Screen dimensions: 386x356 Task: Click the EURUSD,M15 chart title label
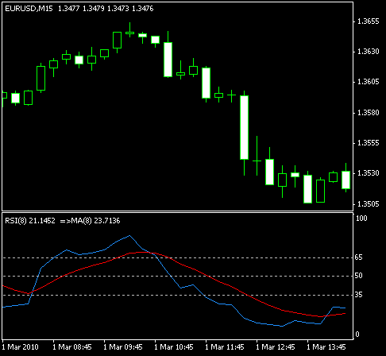[29, 9]
